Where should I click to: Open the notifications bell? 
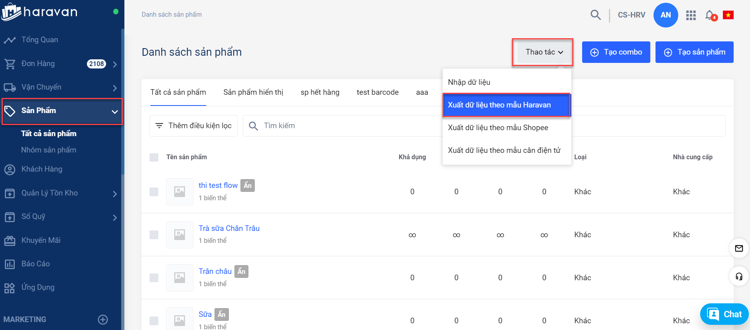pyautogui.click(x=710, y=15)
